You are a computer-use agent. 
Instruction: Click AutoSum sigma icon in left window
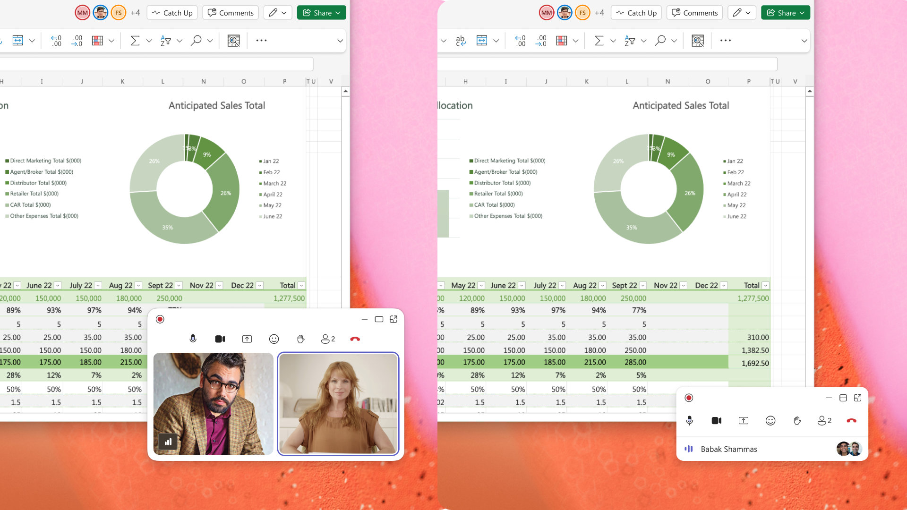point(135,41)
